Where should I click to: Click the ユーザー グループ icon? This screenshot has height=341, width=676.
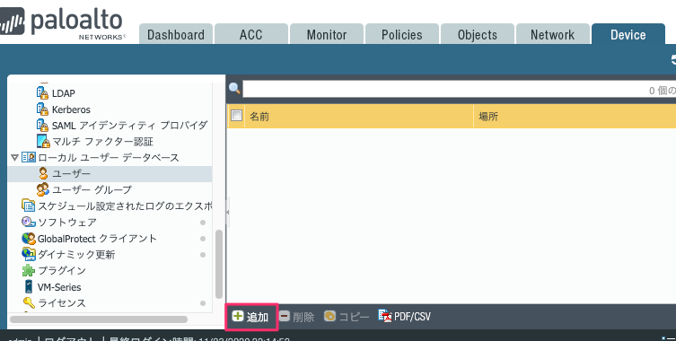pyautogui.click(x=42, y=189)
